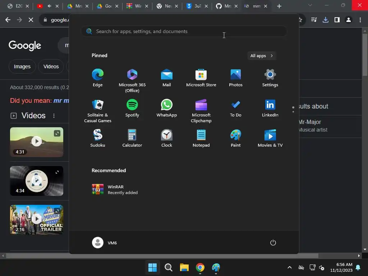The image size is (368, 276).
Task: Click the "Did you mean" suggestion link
Action: click(x=61, y=101)
